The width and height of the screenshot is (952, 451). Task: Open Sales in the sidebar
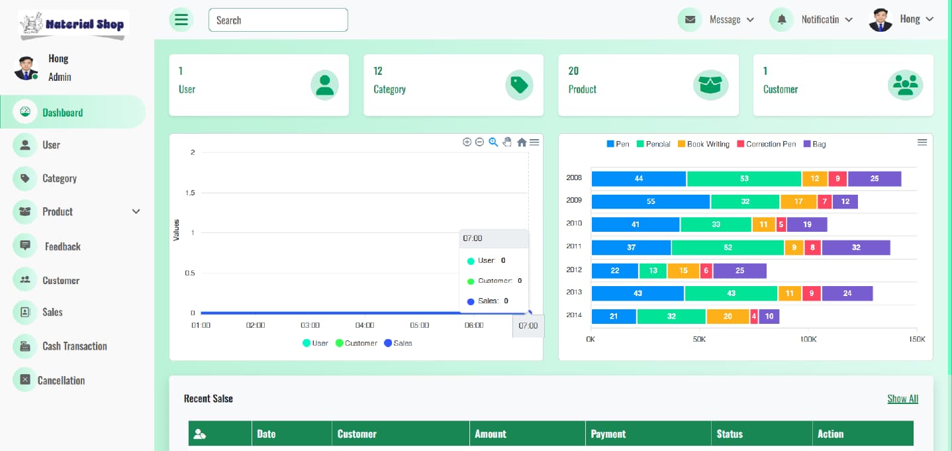pos(52,312)
